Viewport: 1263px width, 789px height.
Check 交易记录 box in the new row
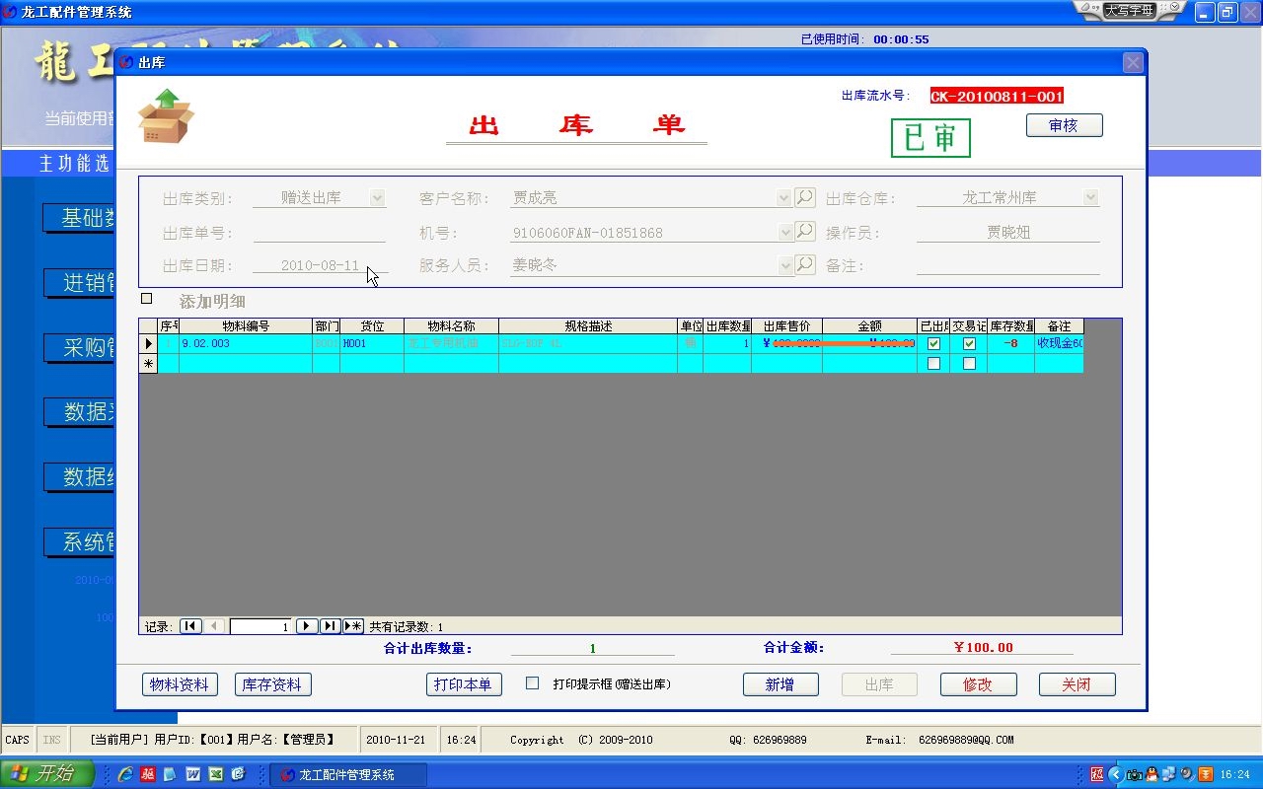point(969,364)
